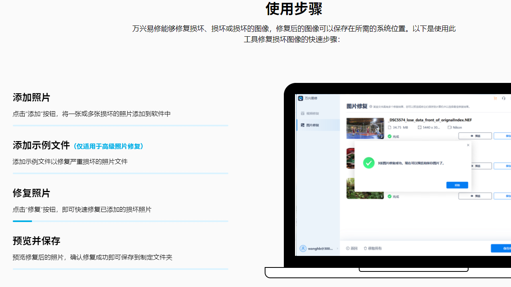This screenshot has width=511, height=287.
Task: Click the 移除所有 link in bottom bar
Action: (x=375, y=248)
